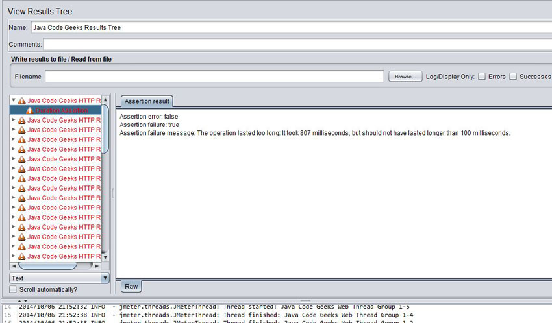Click the results tree vertical scrollbar thumb
The width and height of the screenshot is (552, 323).
click(105, 129)
